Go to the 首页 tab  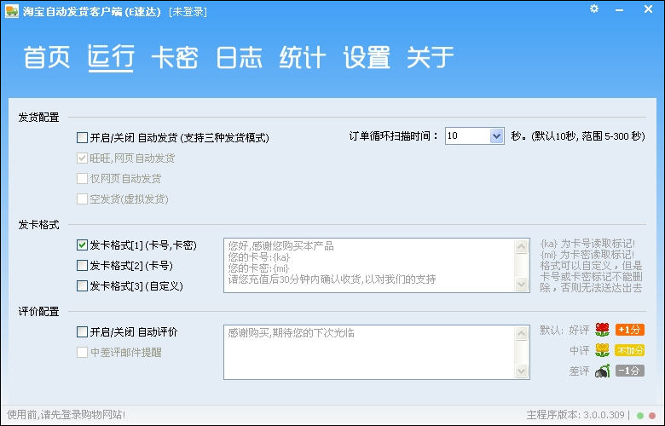[x=47, y=57]
